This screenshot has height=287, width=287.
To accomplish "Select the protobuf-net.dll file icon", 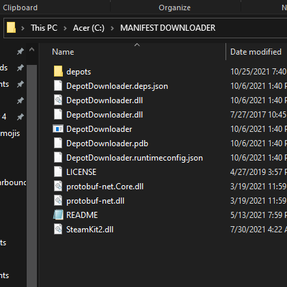I will click(x=58, y=201).
